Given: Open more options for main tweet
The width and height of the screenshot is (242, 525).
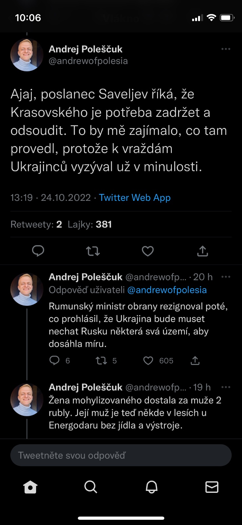Looking at the screenshot, I should (226, 49).
